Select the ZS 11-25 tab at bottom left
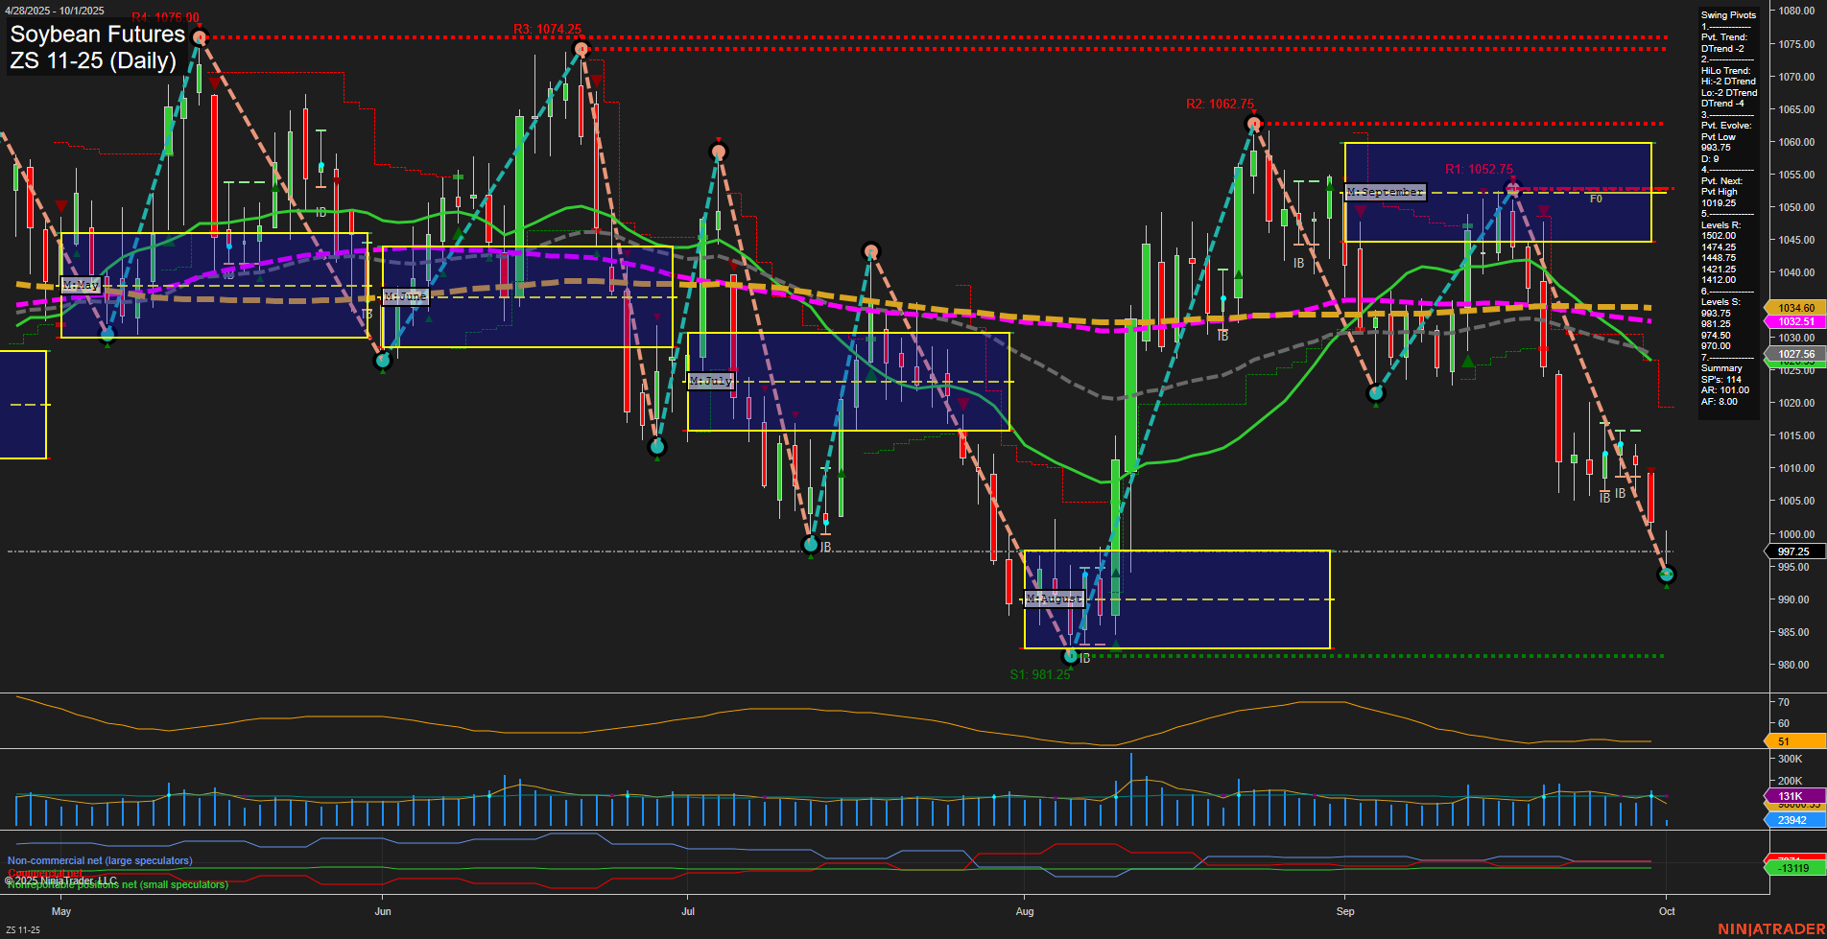Viewport: 1827px width, 939px height. point(23,928)
